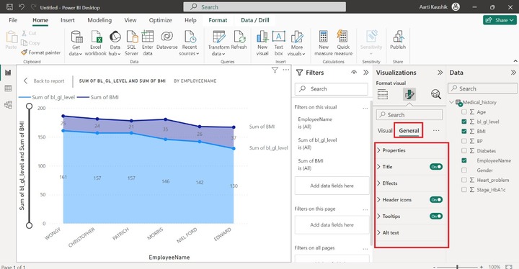Add a Text box
The height and width of the screenshot is (269, 519).
[x=279, y=43]
